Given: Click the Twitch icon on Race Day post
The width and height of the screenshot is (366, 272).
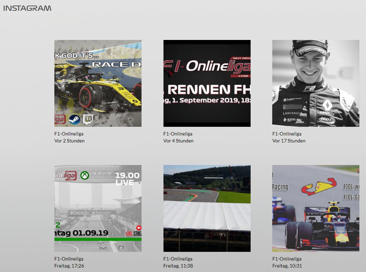Looking at the screenshot, I should (x=88, y=120).
